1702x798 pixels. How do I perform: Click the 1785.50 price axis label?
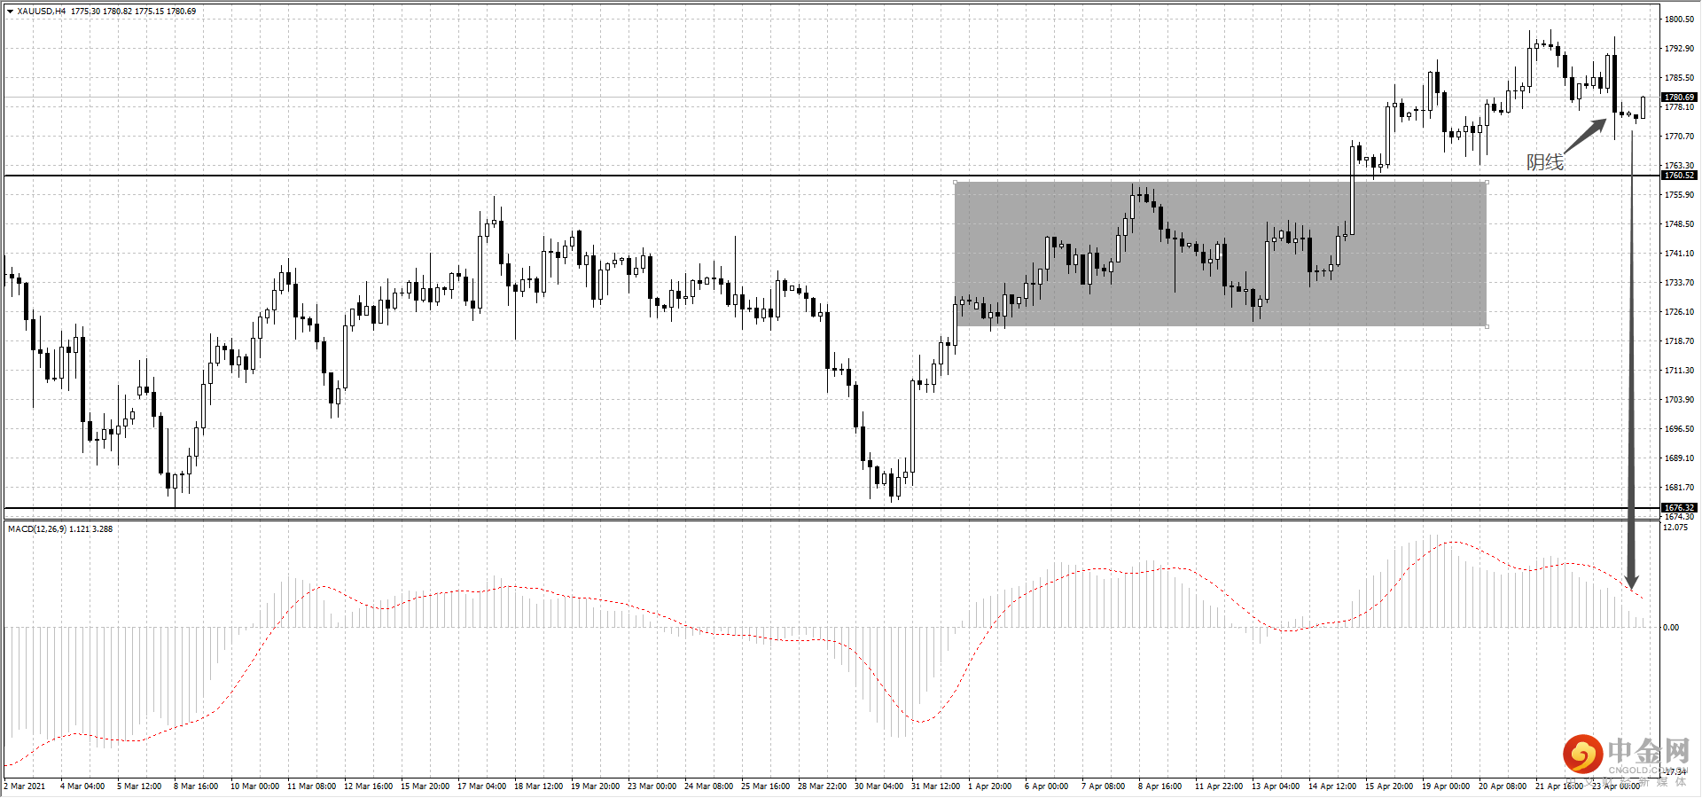[x=1679, y=78]
